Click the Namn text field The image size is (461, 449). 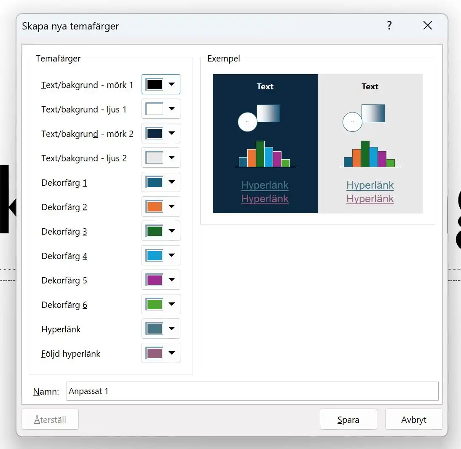(x=252, y=391)
